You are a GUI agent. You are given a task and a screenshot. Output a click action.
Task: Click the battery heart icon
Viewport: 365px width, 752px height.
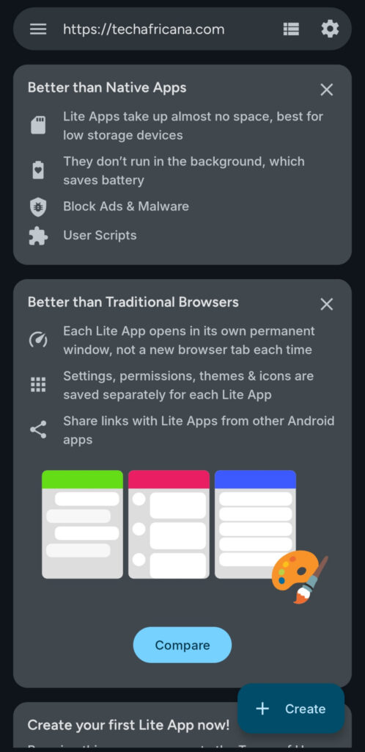point(38,170)
